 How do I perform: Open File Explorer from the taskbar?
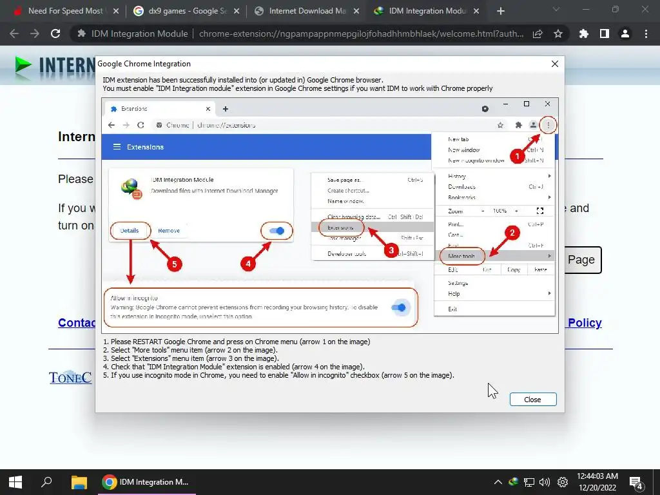(x=79, y=482)
